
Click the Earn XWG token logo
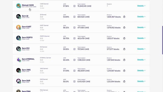tap(19, 70)
